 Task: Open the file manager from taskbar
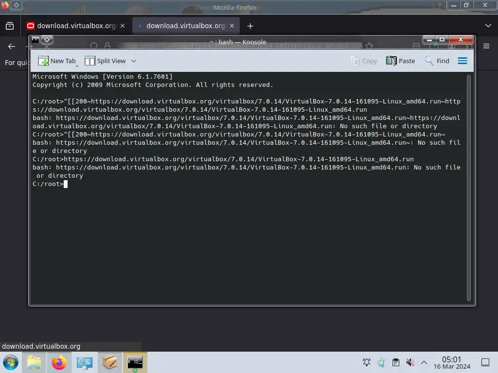click(34, 362)
